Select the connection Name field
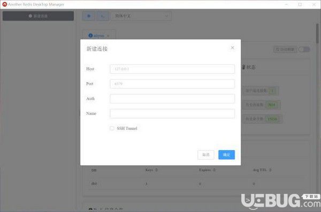 [x=172, y=113]
